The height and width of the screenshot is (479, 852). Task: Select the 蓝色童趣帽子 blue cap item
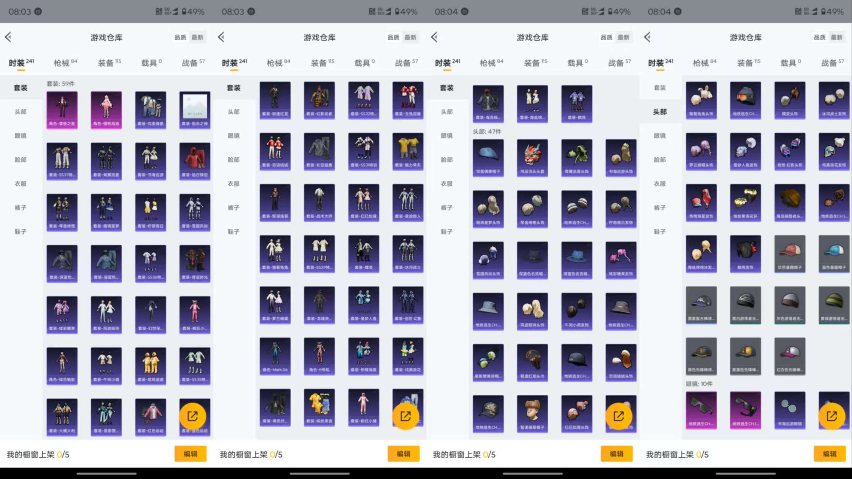click(x=834, y=254)
